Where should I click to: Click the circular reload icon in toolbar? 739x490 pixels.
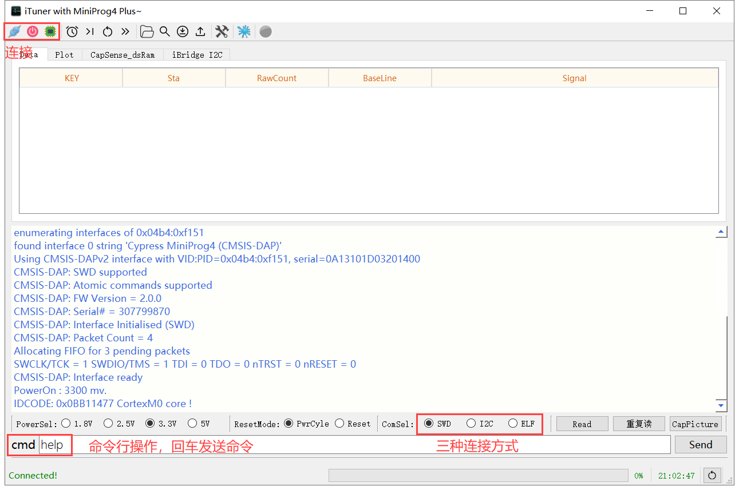(x=108, y=31)
